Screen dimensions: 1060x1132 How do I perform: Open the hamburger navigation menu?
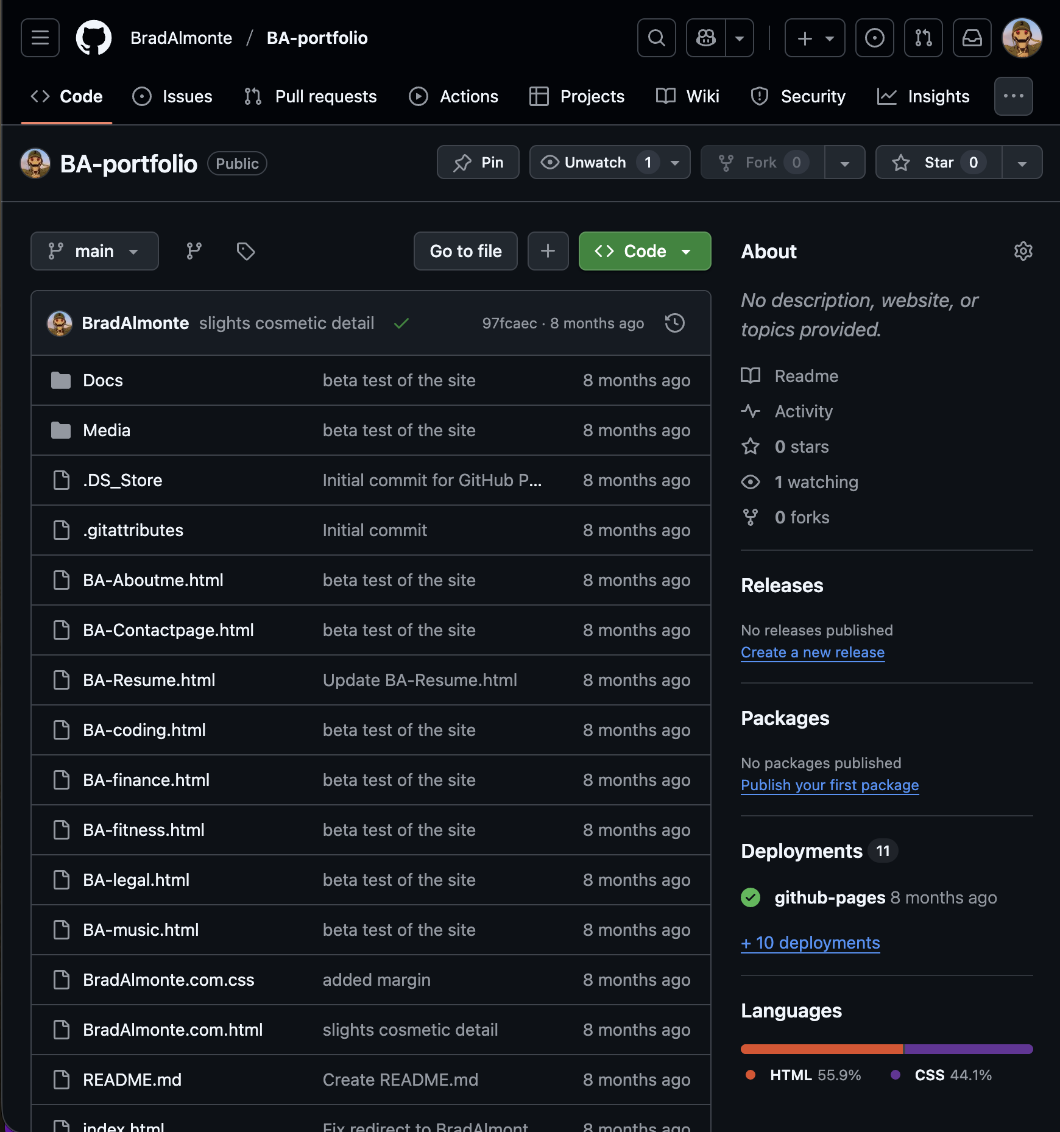click(40, 38)
